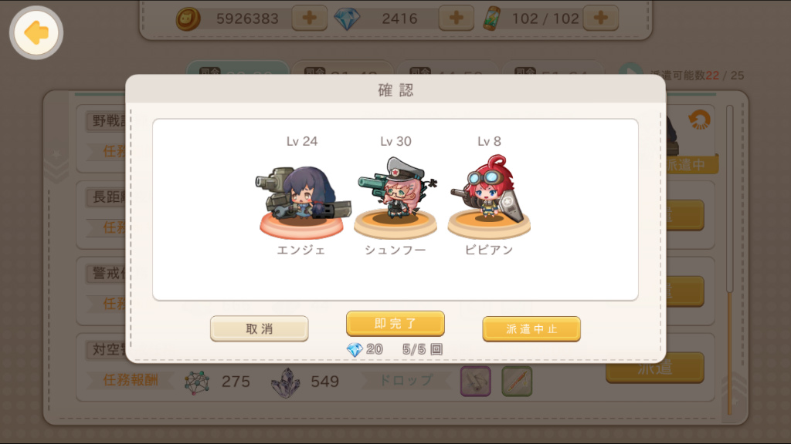
Task: Click the 即完了 instant complete button
Action: (x=395, y=324)
